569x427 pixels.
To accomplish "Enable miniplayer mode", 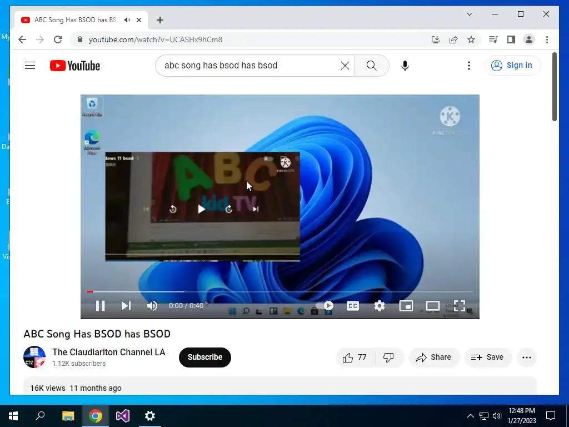I will (406, 306).
